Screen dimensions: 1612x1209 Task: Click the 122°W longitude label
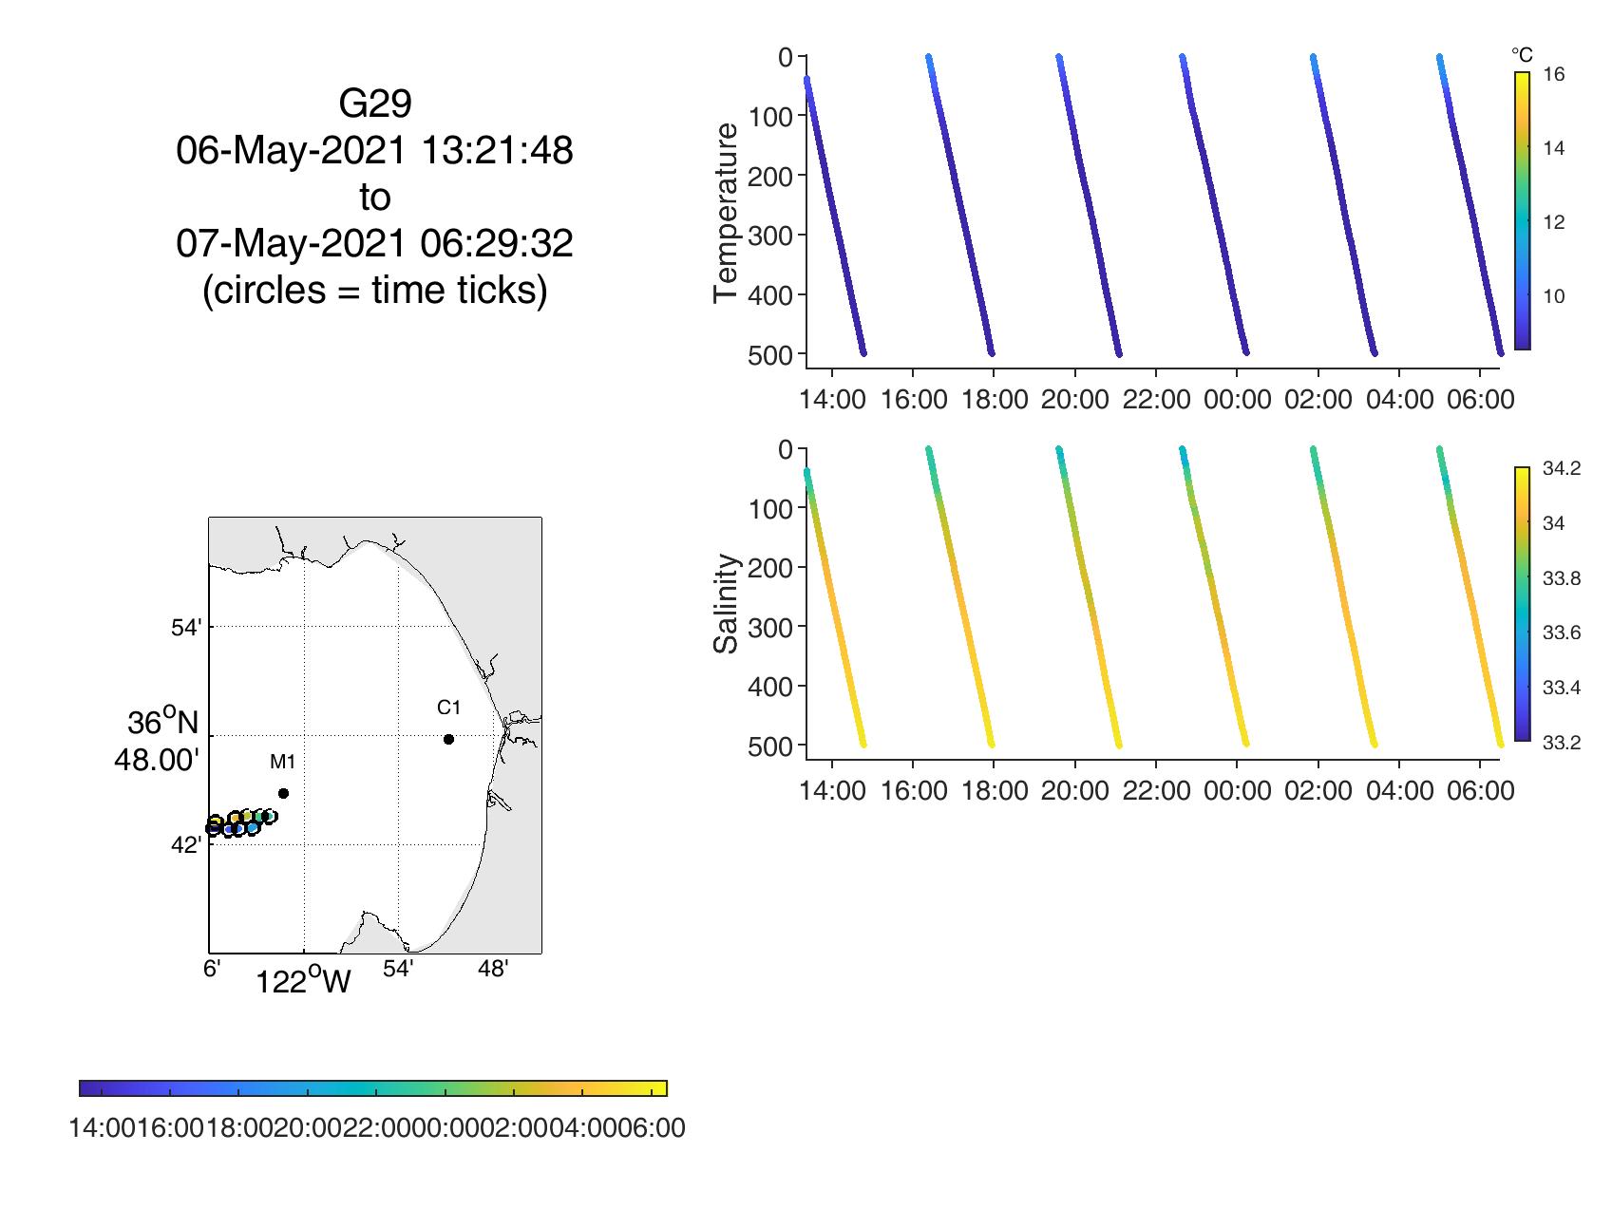304,982
